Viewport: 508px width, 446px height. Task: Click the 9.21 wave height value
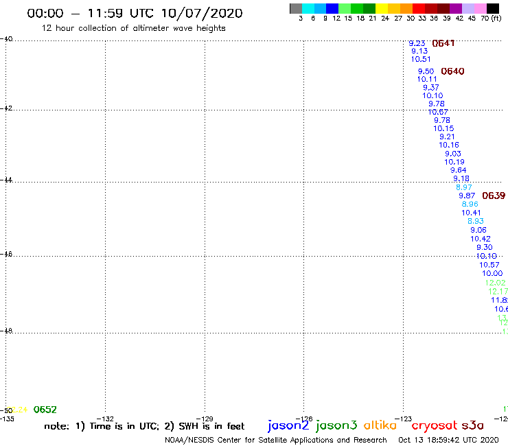(447, 137)
